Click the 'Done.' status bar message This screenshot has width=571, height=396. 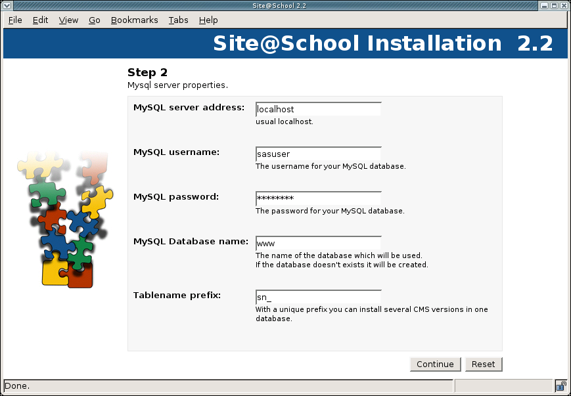click(x=17, y=385)
